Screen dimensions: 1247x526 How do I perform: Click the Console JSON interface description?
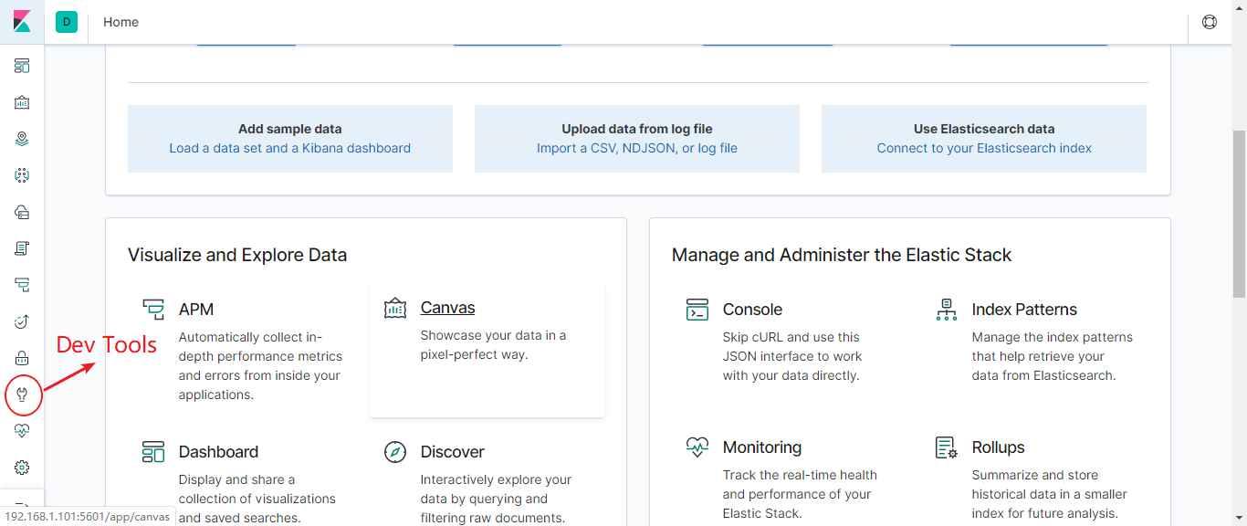(792, 356)
